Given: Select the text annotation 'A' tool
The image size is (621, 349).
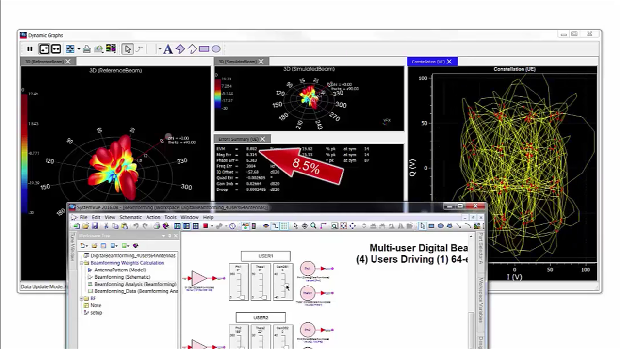Looking at the screenshot, I should [168, 49].
